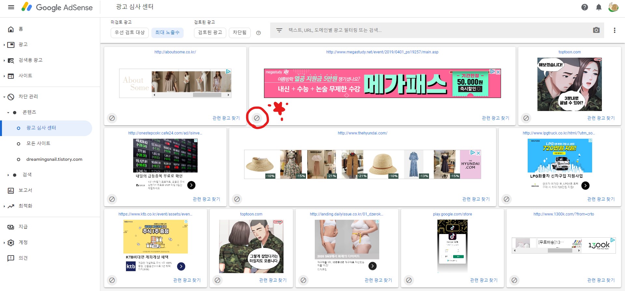The width and height of the screenshot is (625, 291).
Task: Open the three-dot more options menu
Action: click(615, 30)
